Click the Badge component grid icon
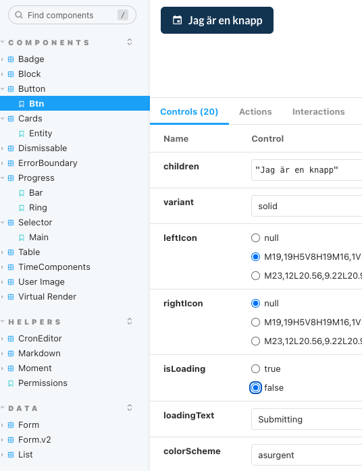 click(11, 59)
